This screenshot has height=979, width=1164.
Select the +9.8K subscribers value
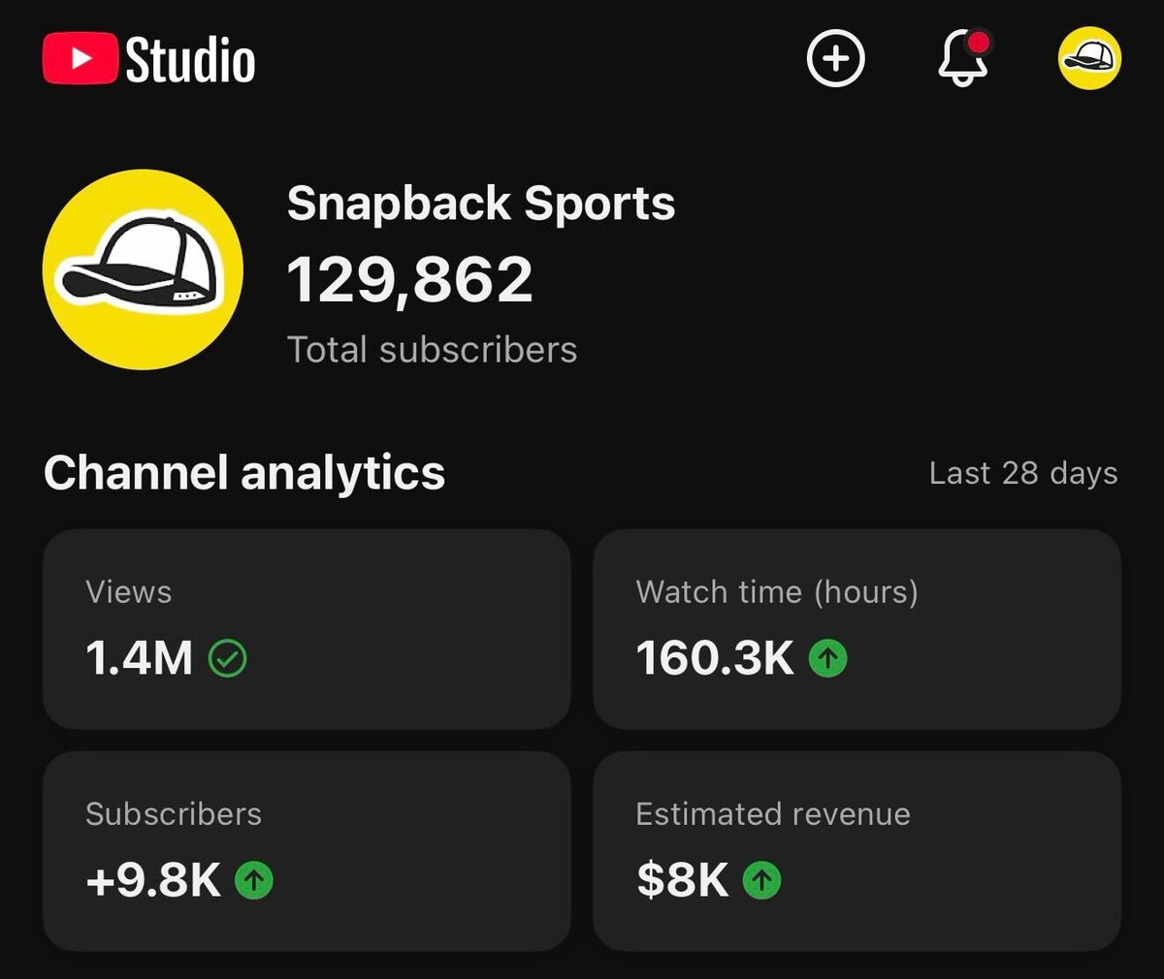(x=153, y=880)
